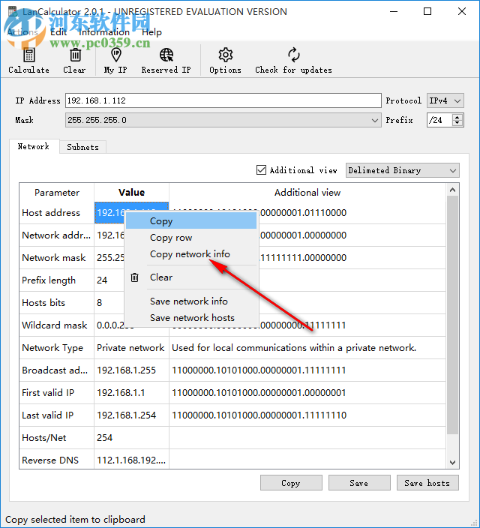480x528 pixels.
Task: Increase the Prefix value with up arrow
Action: pyautogui.click(x=457, y=117)
